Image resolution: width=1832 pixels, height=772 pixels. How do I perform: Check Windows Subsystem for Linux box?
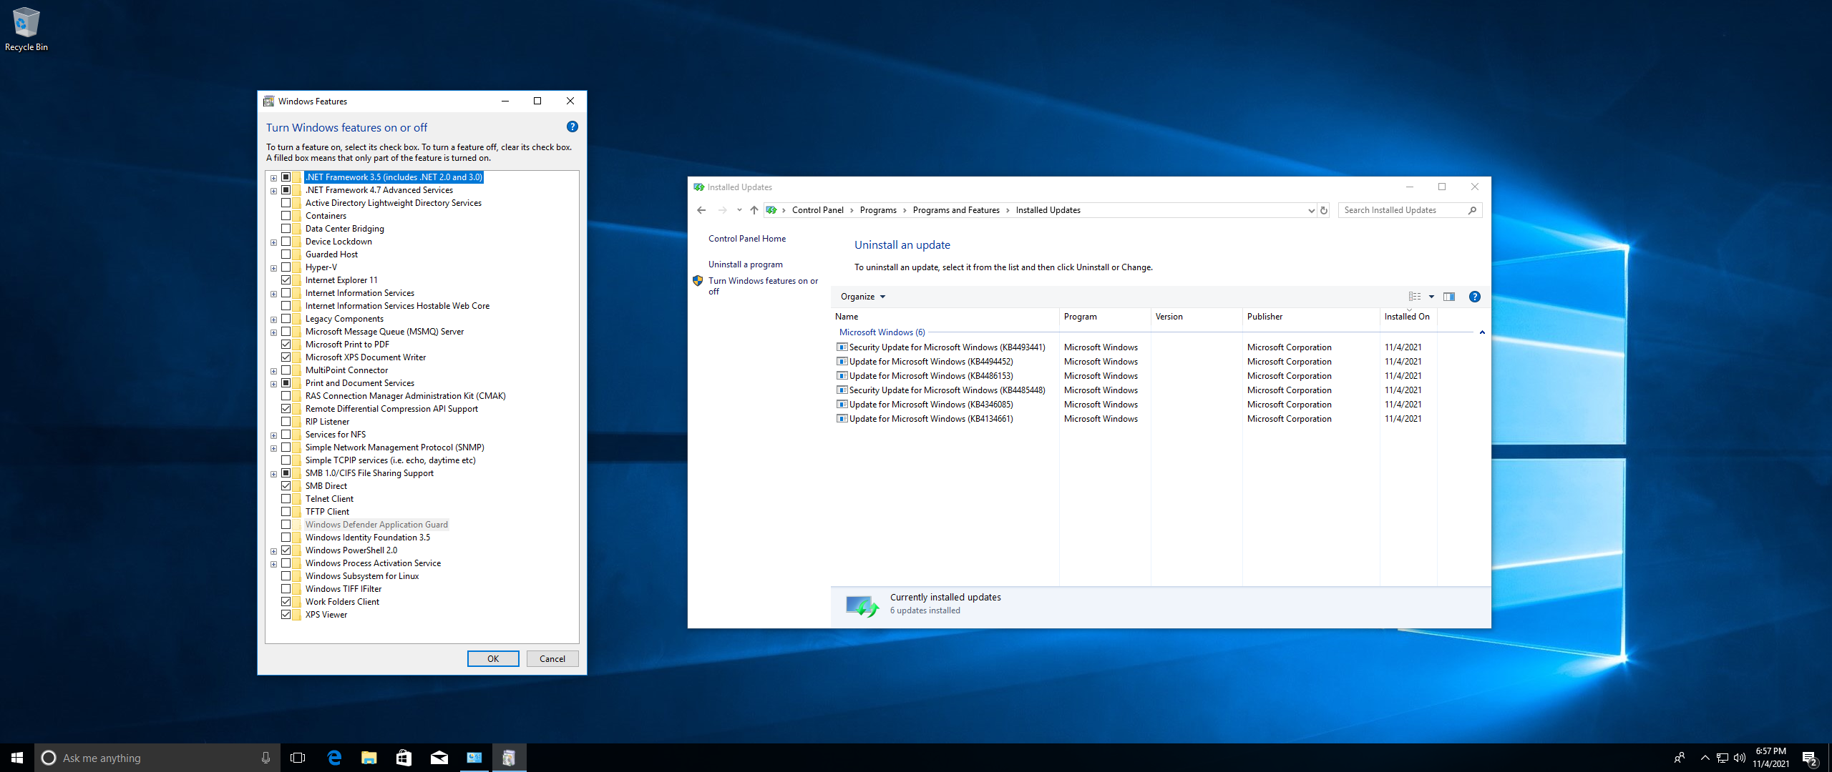pyautogui.click(x=286, y=576)
